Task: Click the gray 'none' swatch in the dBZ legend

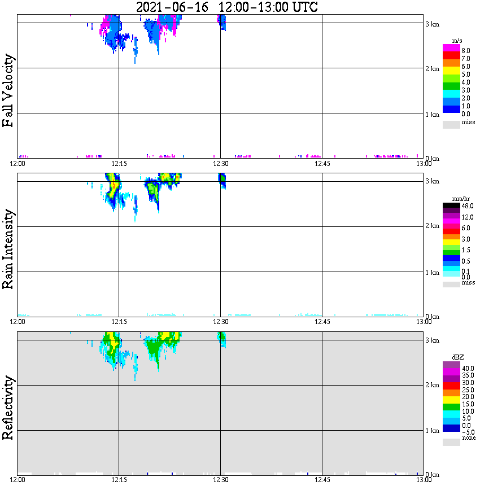Action: point(451,442)
